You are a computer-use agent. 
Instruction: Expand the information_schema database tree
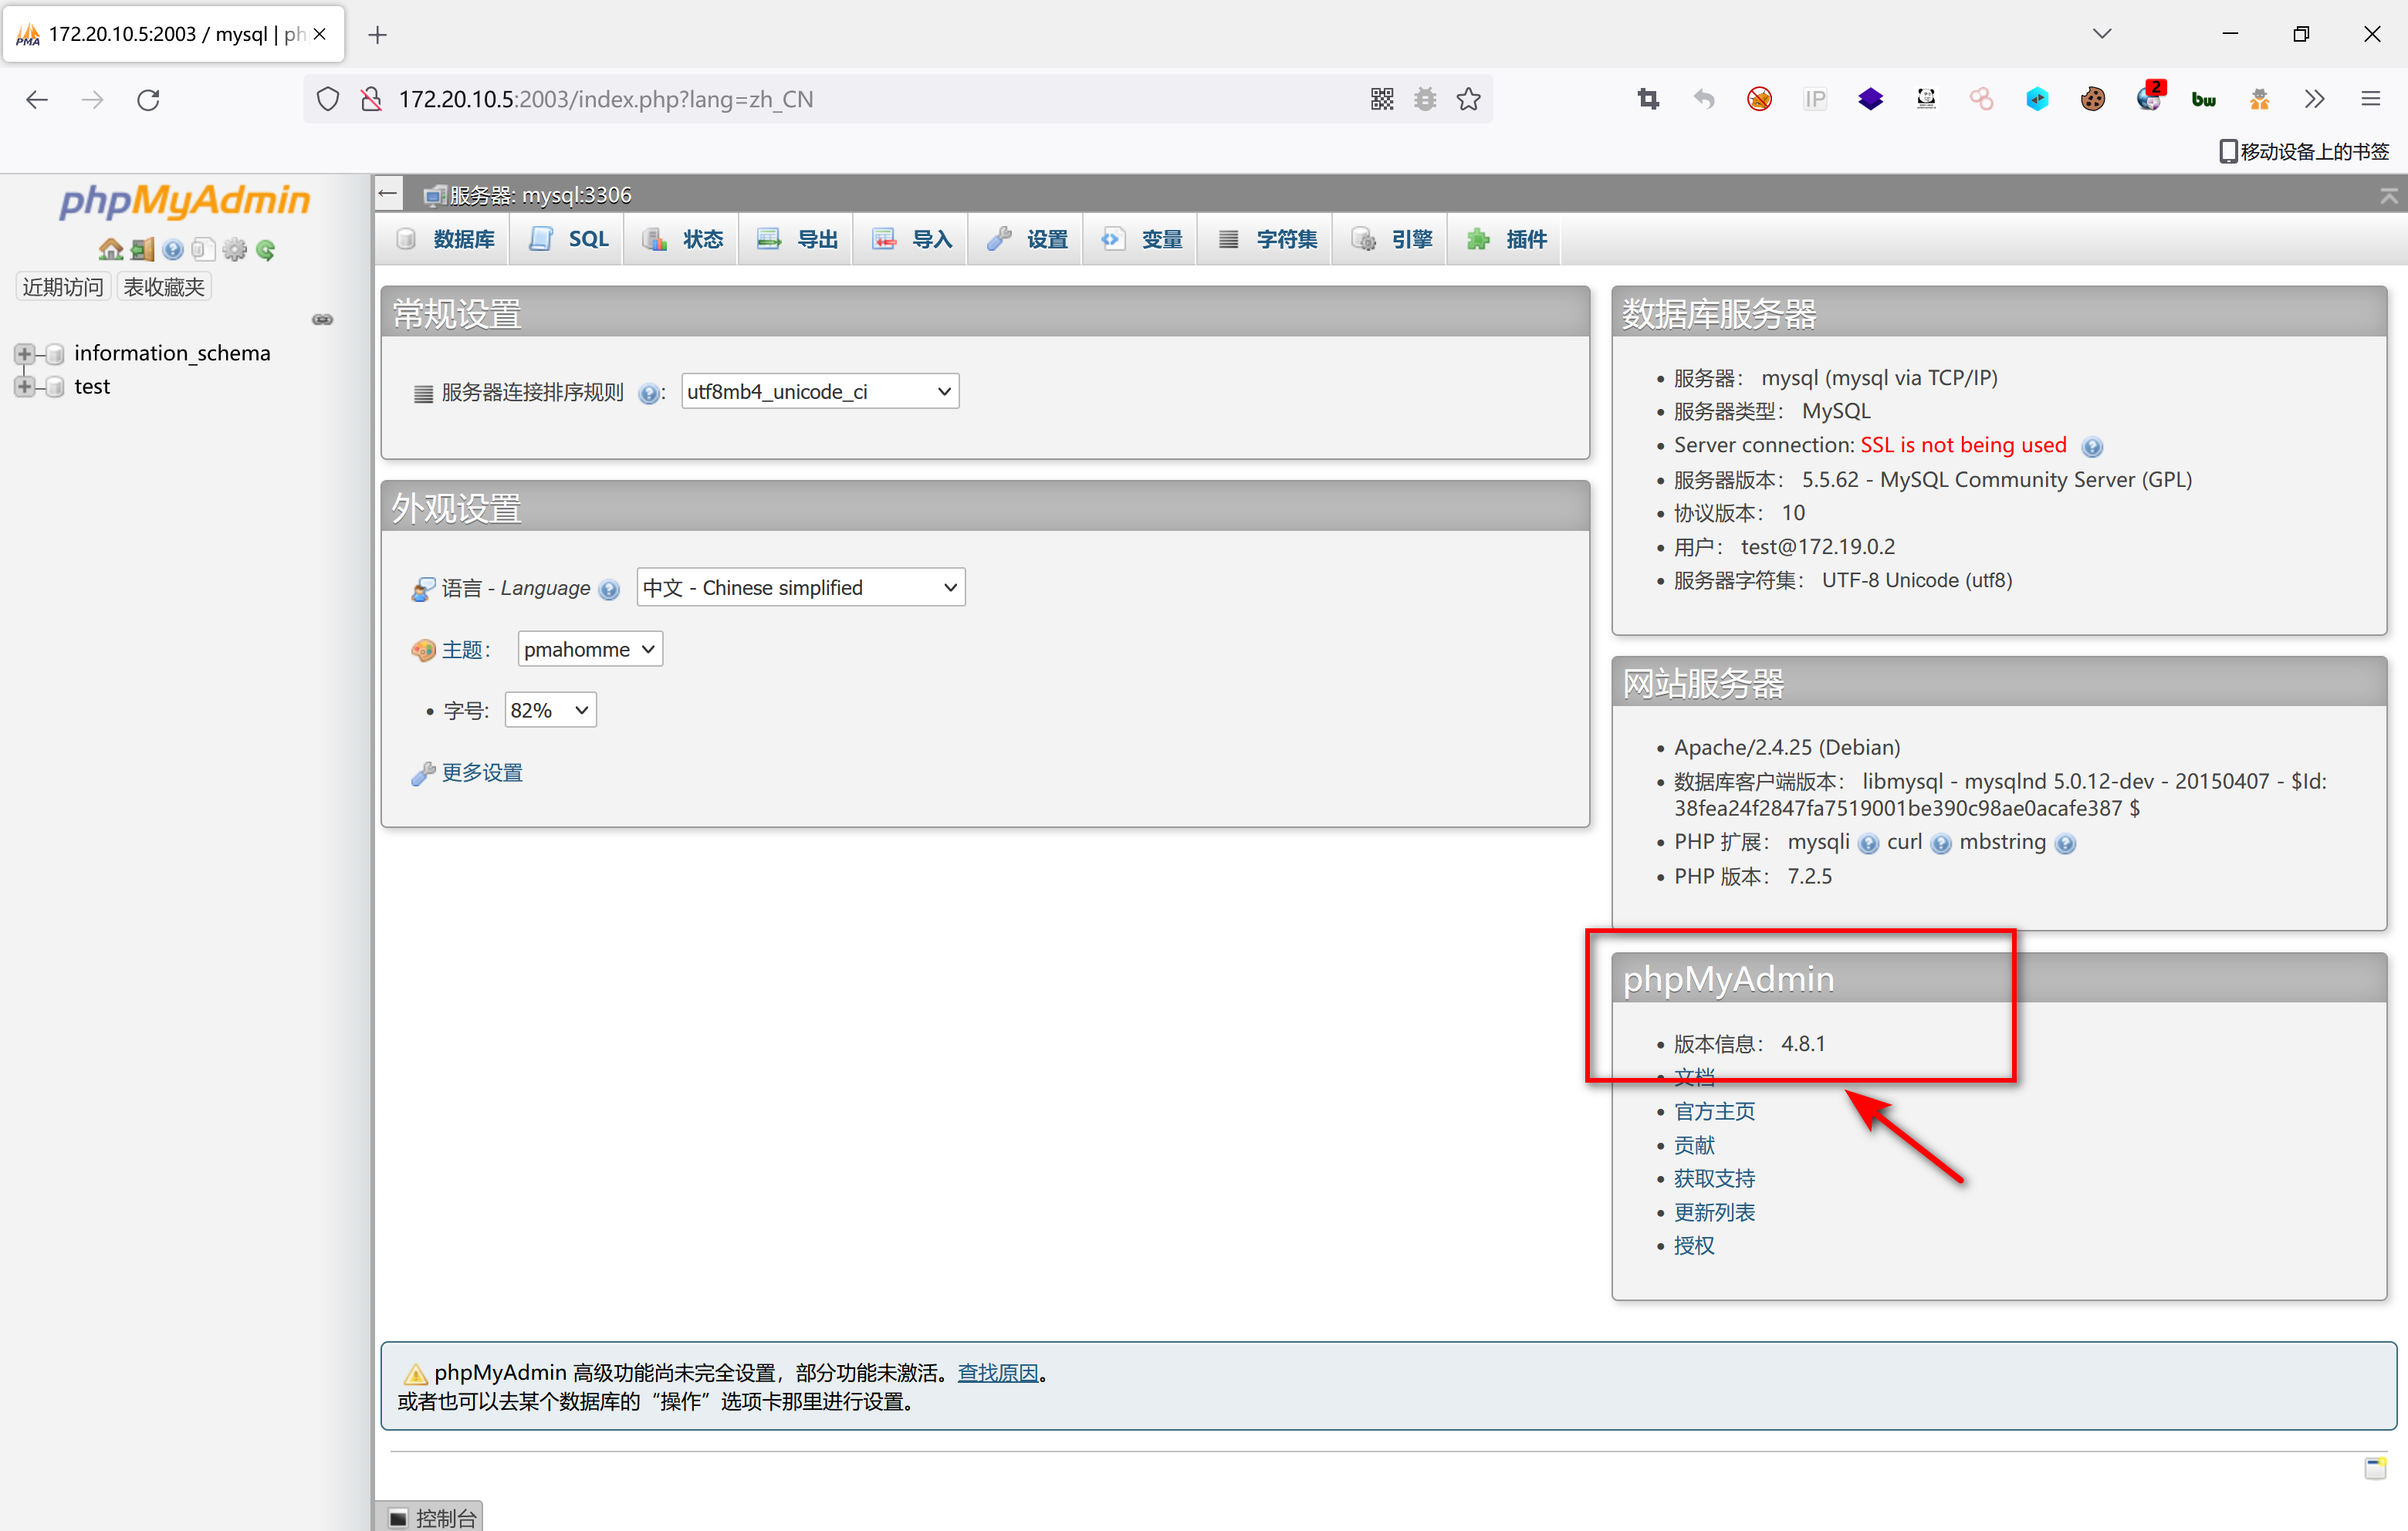pyautogui.click(x=24, y=354)
